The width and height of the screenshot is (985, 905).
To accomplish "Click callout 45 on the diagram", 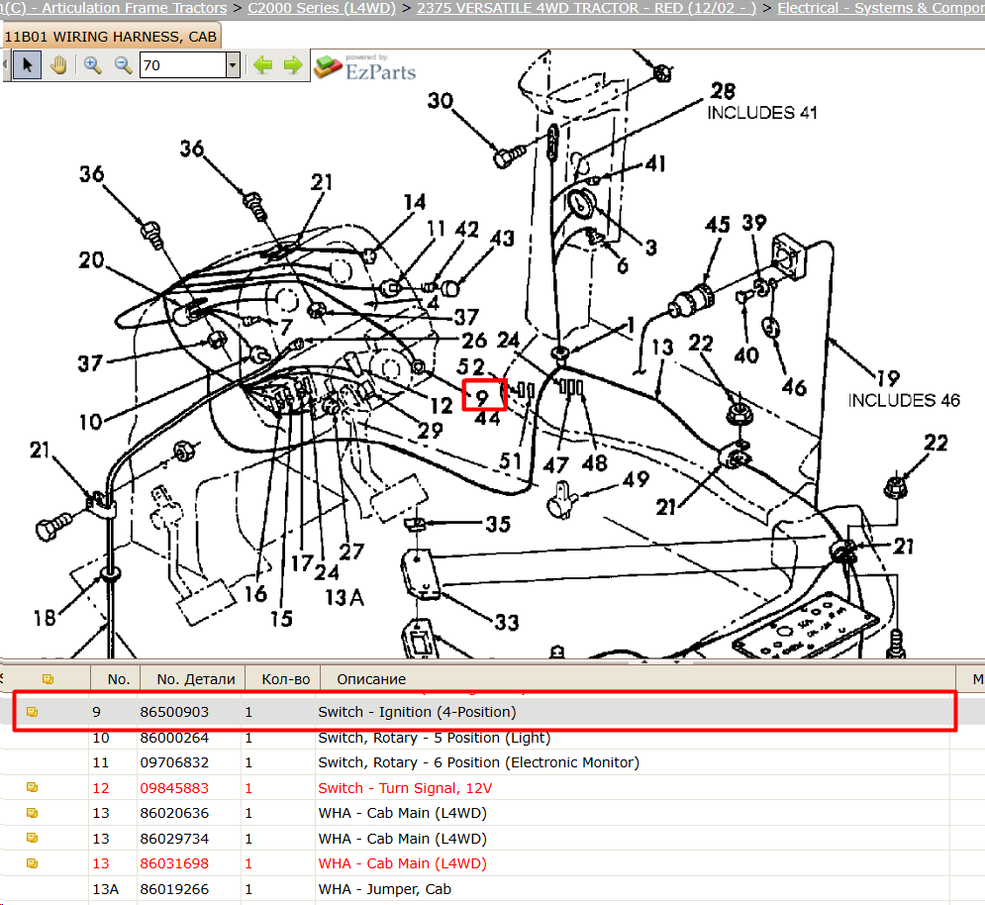I will 718,225.
